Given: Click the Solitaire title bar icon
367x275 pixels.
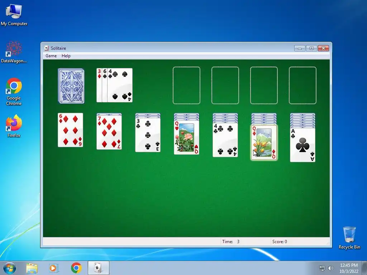Looking at the screenshot, I should click(46, 48).
